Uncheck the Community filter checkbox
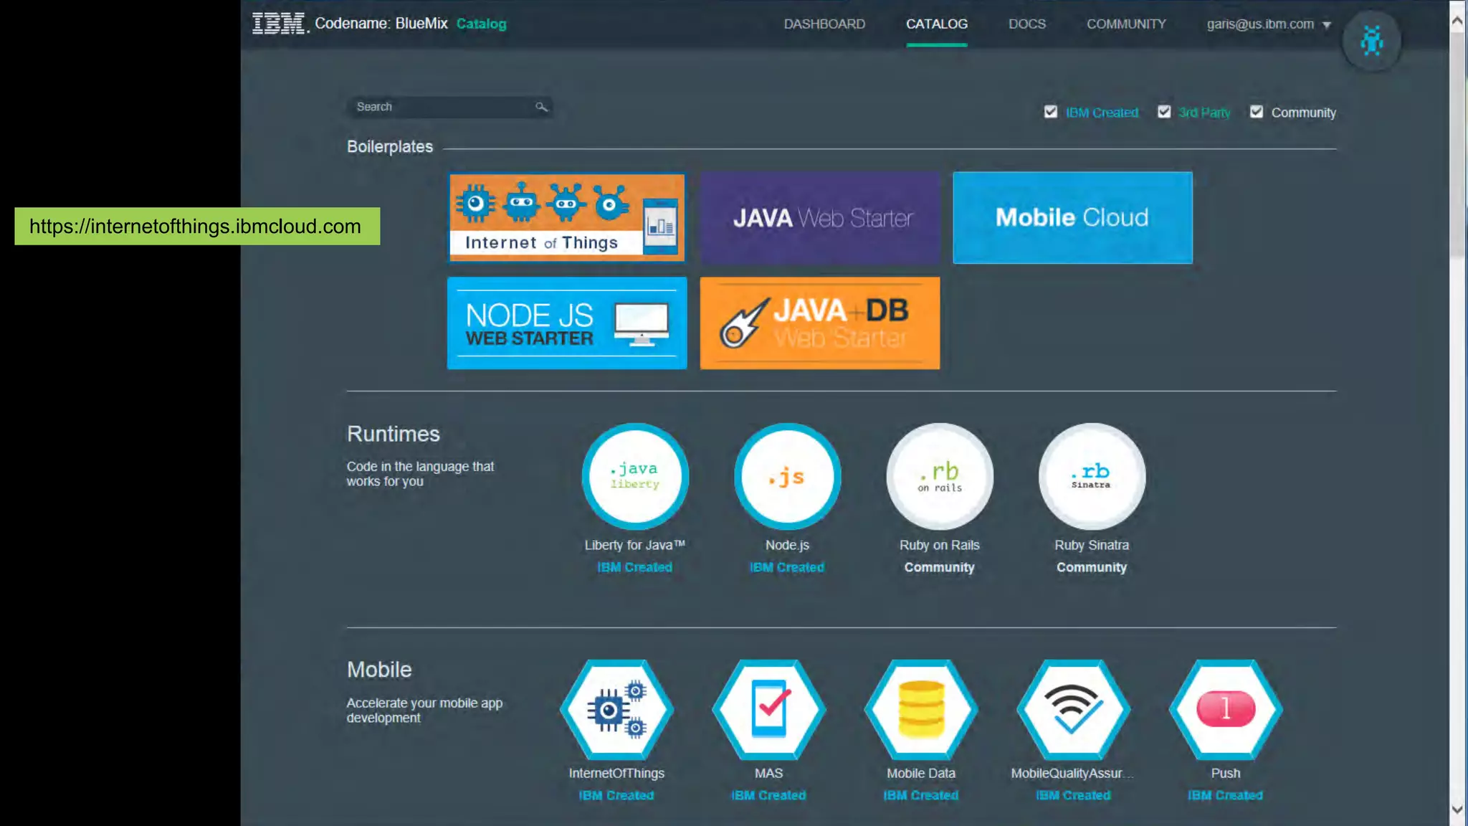The width and height of the screenshot is (1468, 826). point(1257,112)
